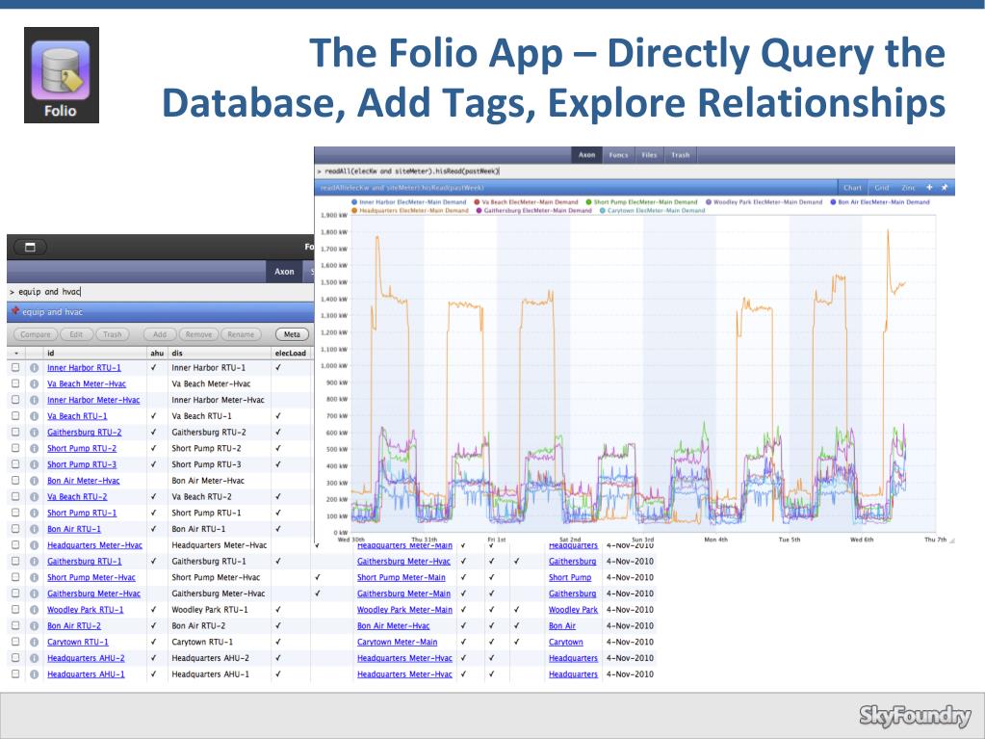This screenshot has width=985, height=739.
Task: Open info icon for Headquarters Meter-Hvac row
Action: point(34,544)
